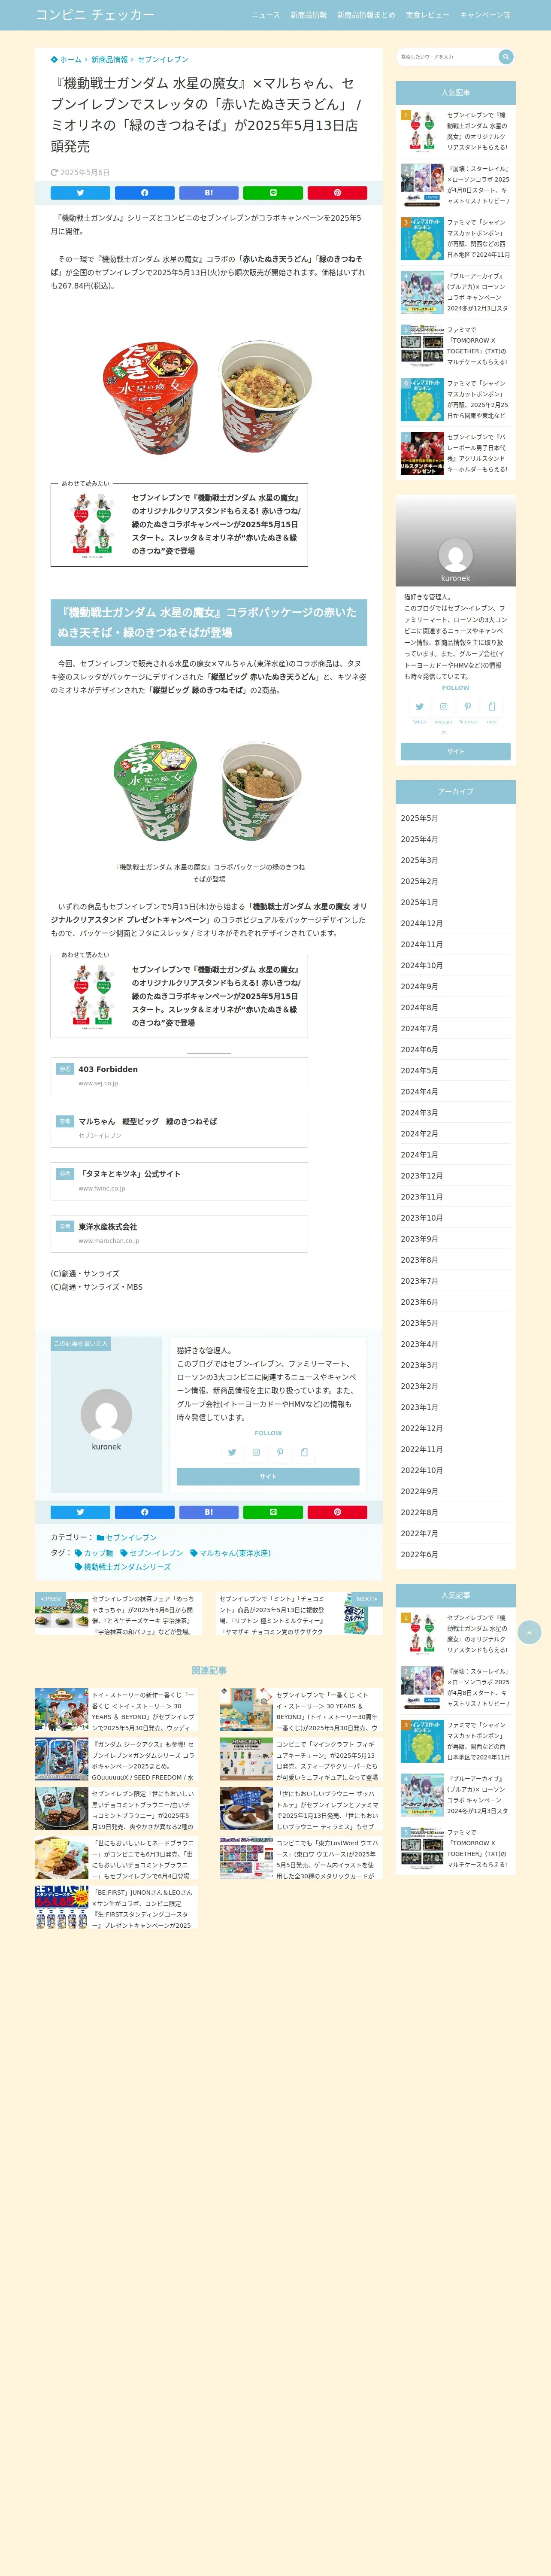This screenshot has width=551, height=2576.
Task: Open 東洋水産株式会社 reference card
Action: point(179,1233)
